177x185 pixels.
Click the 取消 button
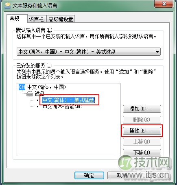pos(122,175)
